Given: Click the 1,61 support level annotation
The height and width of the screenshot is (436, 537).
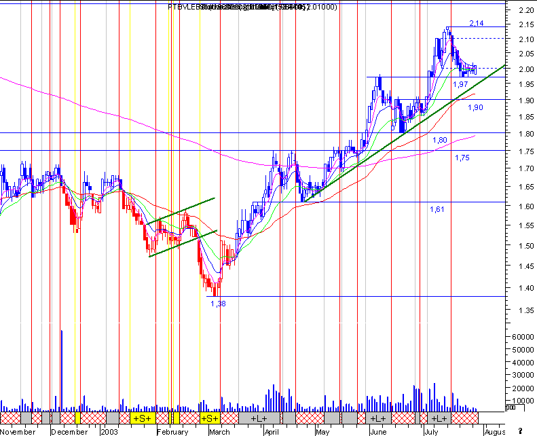Looking at the screenshot, I should (x=437, y=209).
